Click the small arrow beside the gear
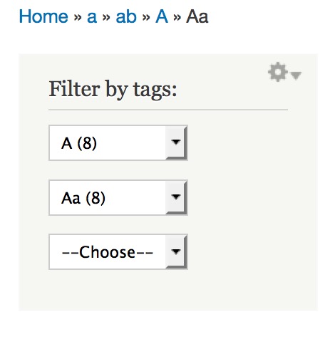 296,75
